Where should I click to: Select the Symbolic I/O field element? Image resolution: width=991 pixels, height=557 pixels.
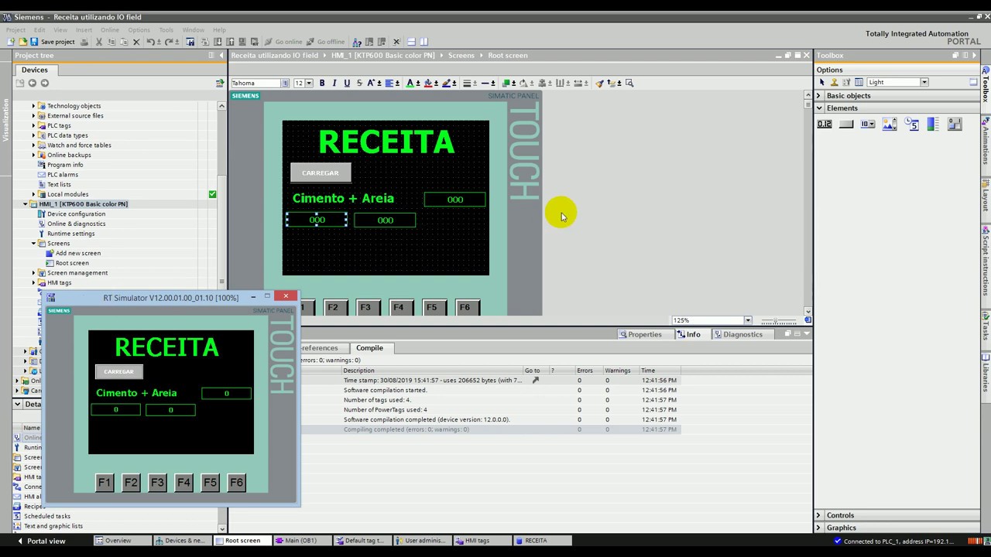(x=868, y=124)
